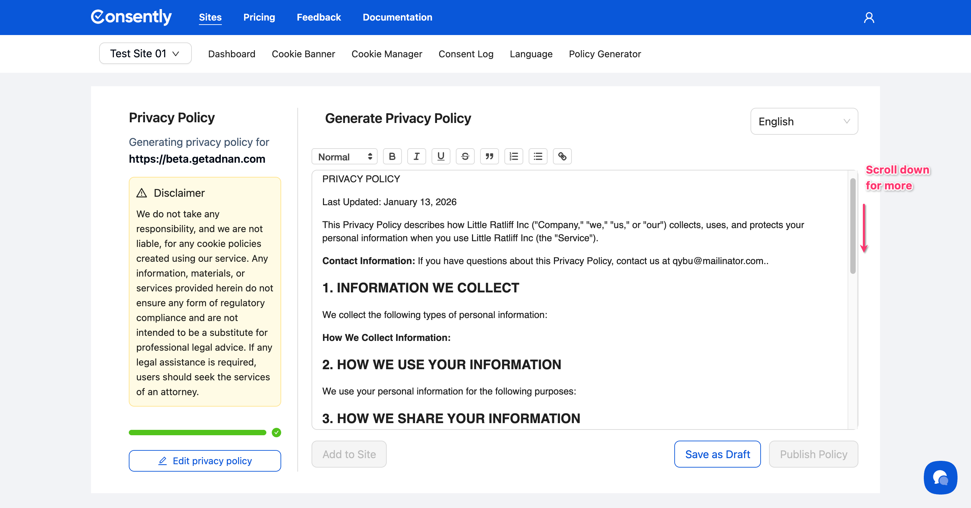The height and width of the screenshot is (508, 971).
Task: Open Pricing in the top navigation
Action: [x=259, y=17]
